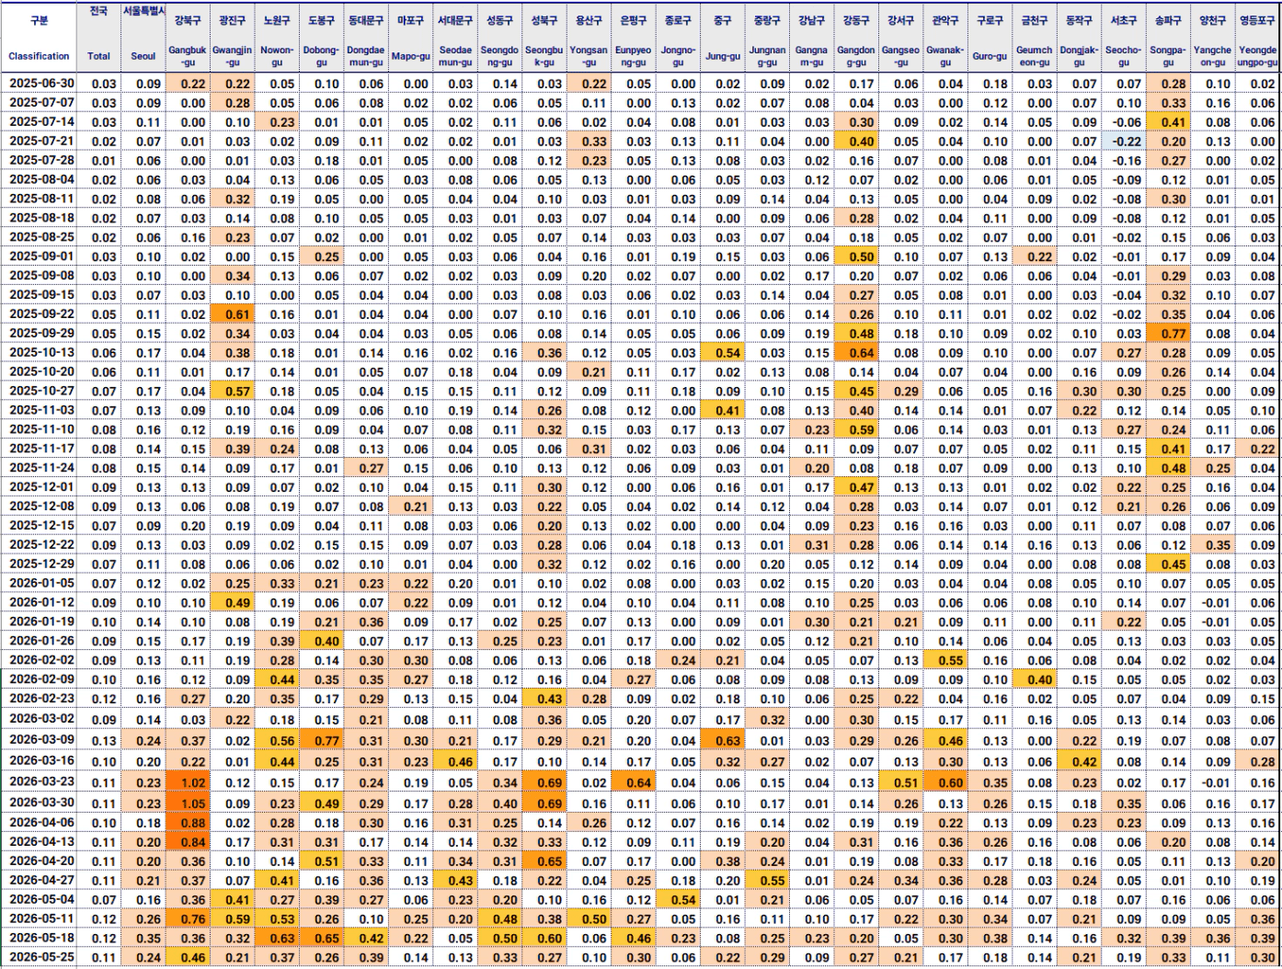Click the Total column header
The width and height of the screenshot is (1282, 969).
tap(98, 37)
